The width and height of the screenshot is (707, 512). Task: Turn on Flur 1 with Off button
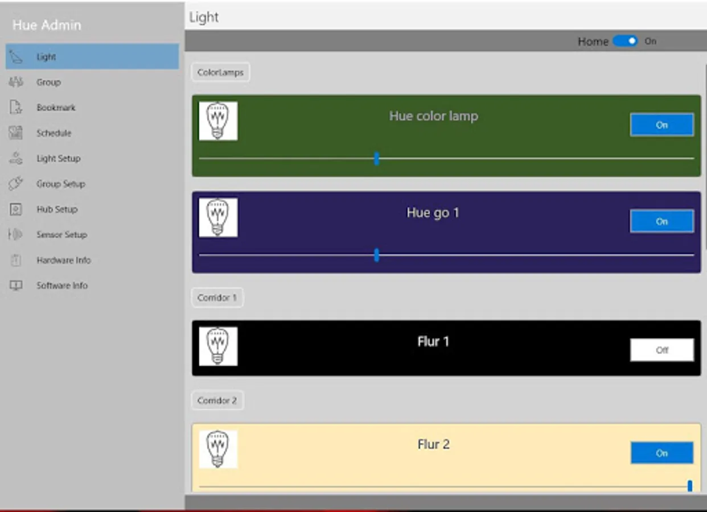(x=661, y=350)
